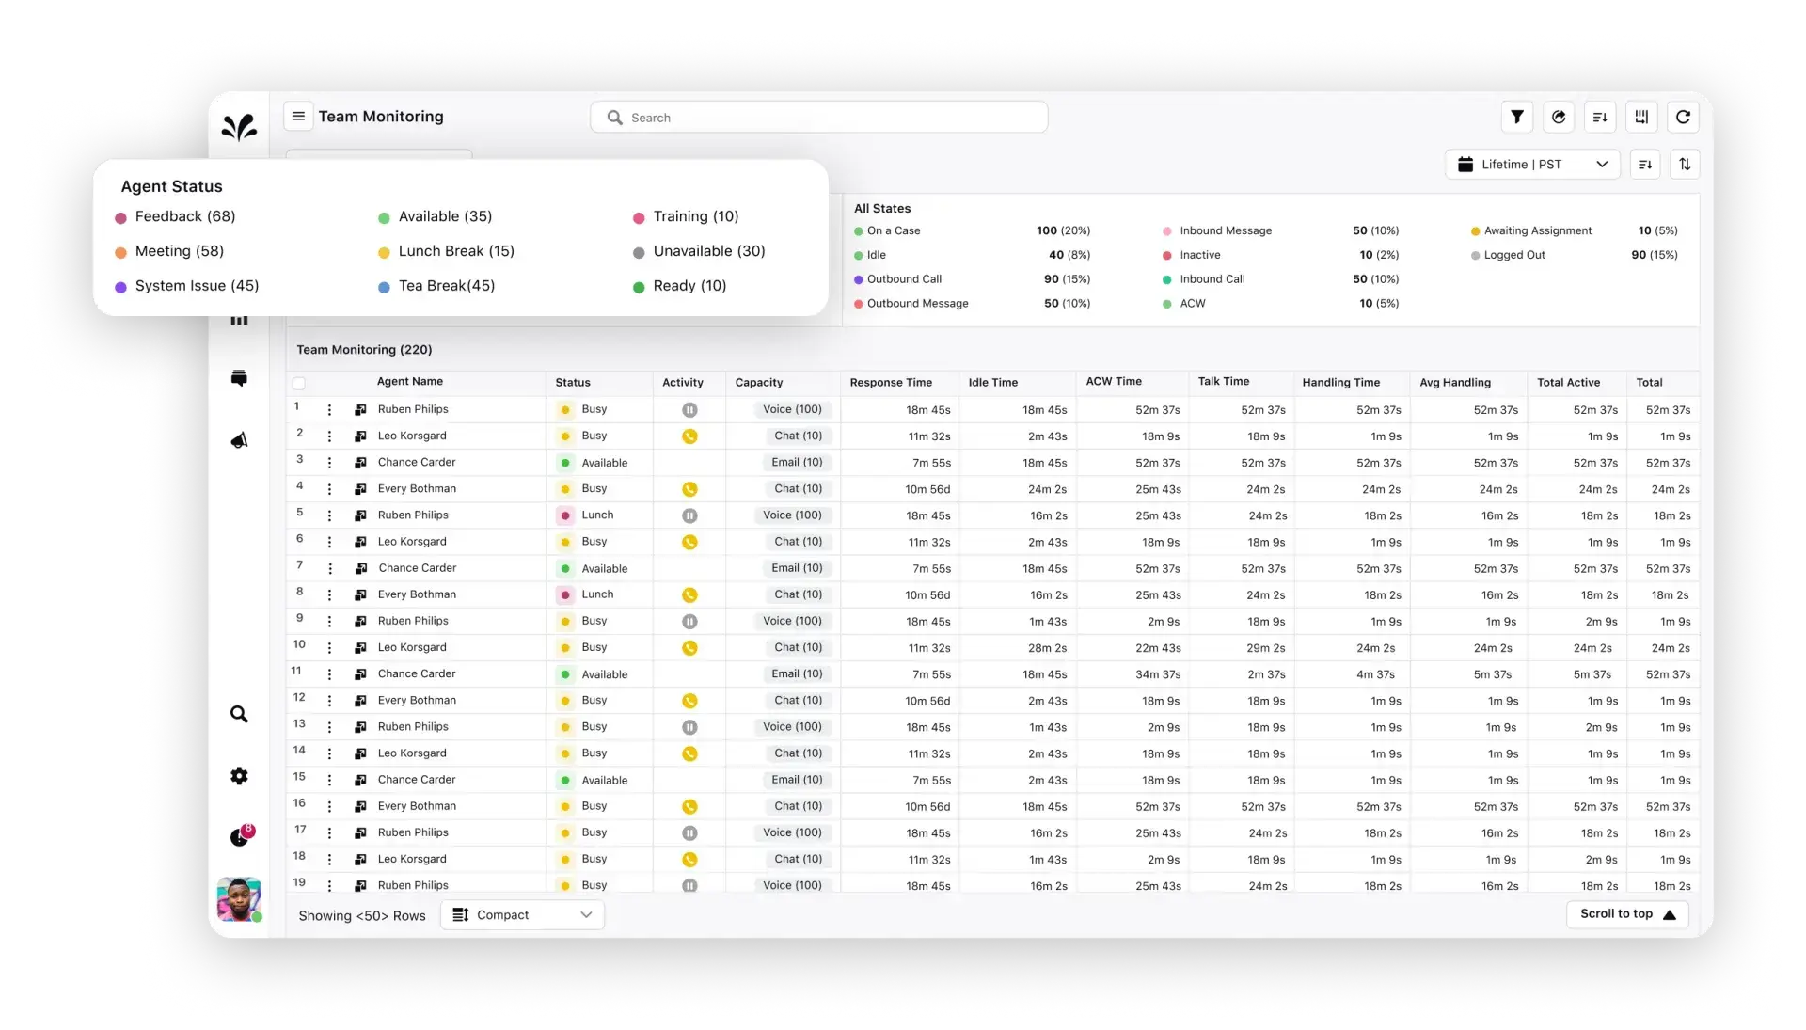Image resolution: width=1806 pixels, height=1030 pixels.
Task: Click the Scroll to top button
Action: pyautogui.click(x=1627, y=913)
